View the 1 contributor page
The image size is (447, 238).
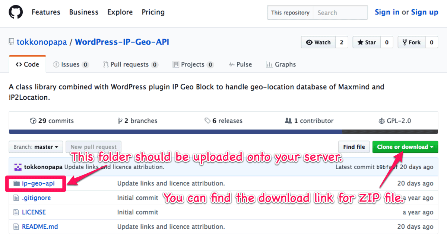point(309,121)
